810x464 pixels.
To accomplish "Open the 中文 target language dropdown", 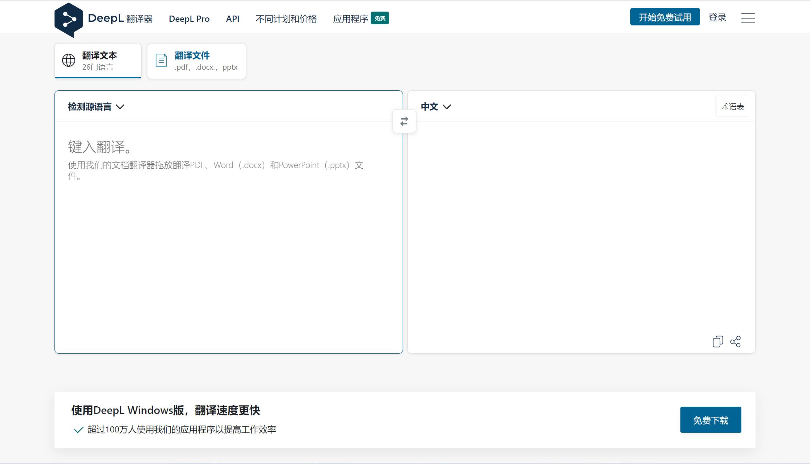I will [436, 107].
